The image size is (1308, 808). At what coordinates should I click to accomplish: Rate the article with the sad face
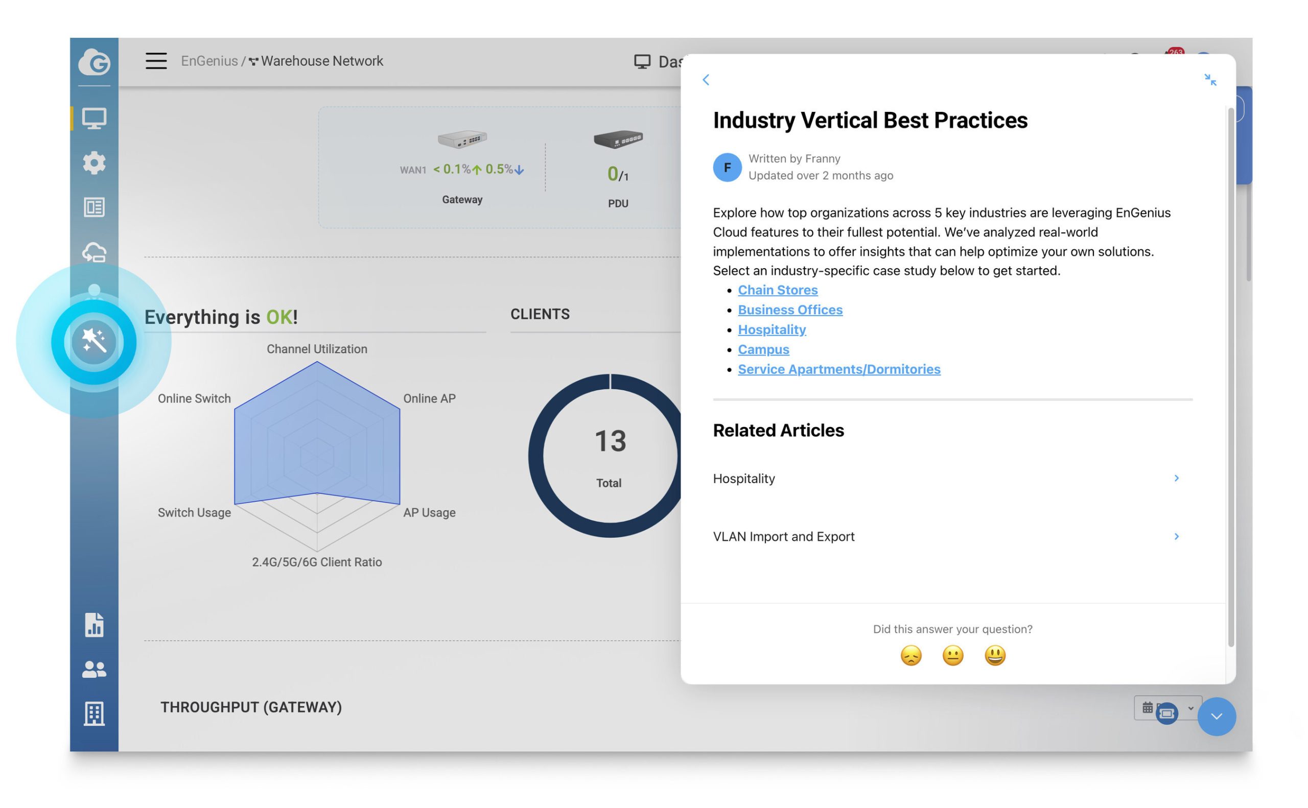pos(911,656)
